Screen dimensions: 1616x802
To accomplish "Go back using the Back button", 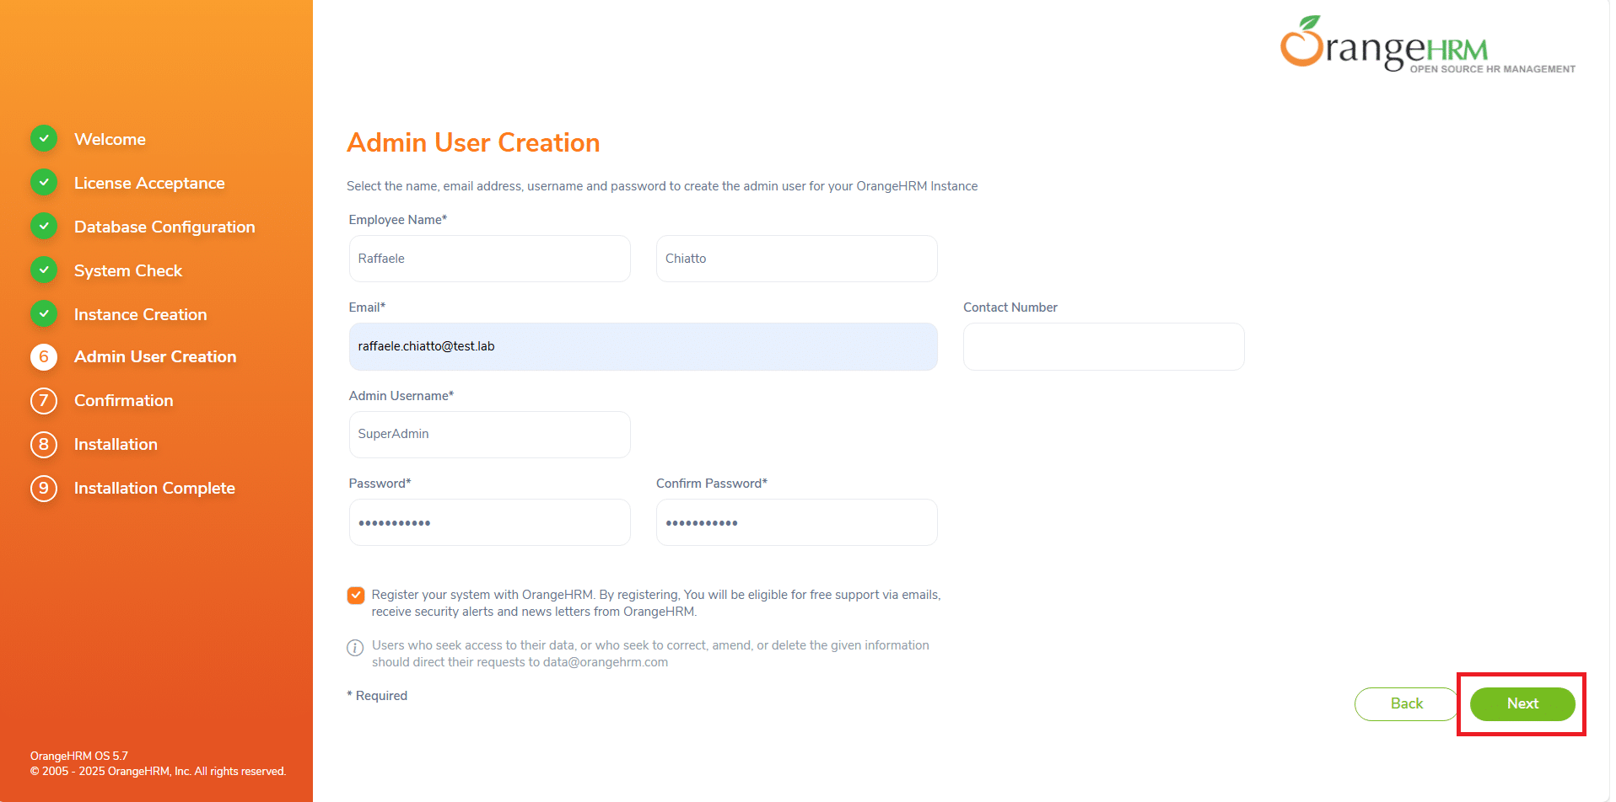I will [x=1405, y=704].
